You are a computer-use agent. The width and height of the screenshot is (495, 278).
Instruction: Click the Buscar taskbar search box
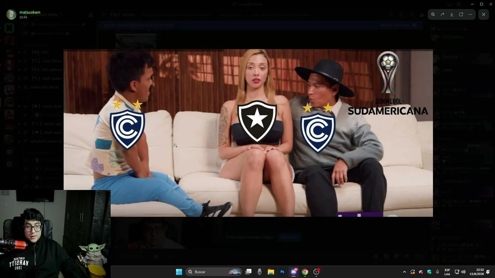click(214, 272)
